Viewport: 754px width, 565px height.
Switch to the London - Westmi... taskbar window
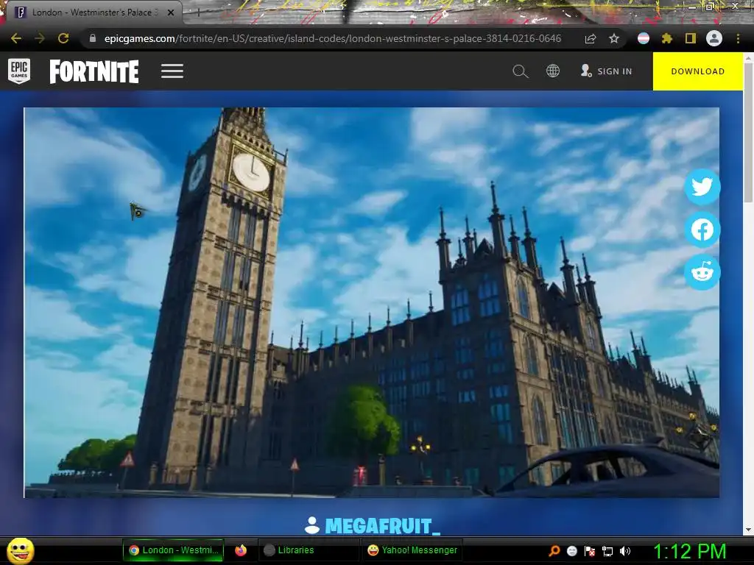pyautogui.click(x=173, y=550)
